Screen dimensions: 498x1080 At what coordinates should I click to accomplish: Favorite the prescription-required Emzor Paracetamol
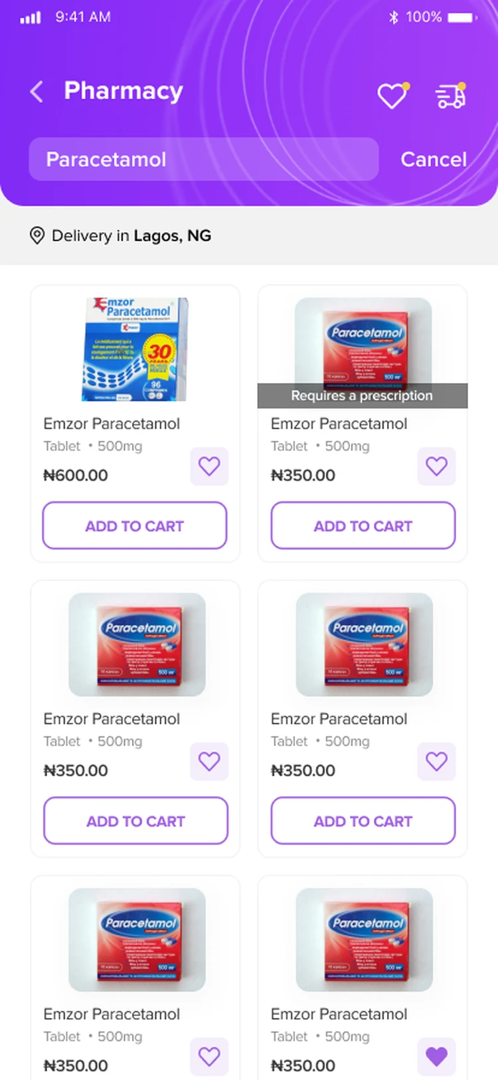point(436,466)
